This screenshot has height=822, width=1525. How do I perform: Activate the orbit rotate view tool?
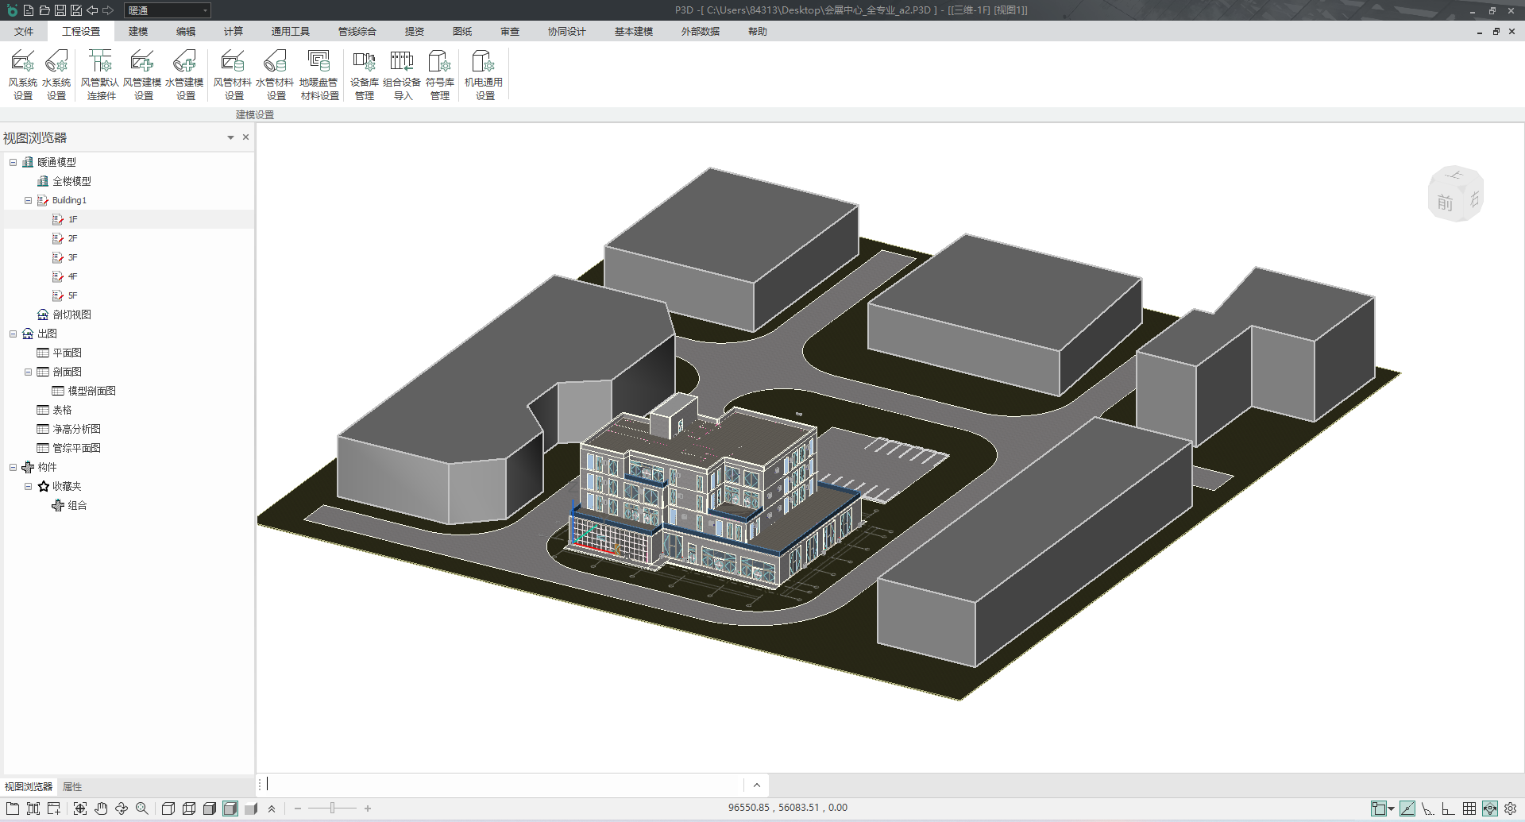[x=122, y=808]
